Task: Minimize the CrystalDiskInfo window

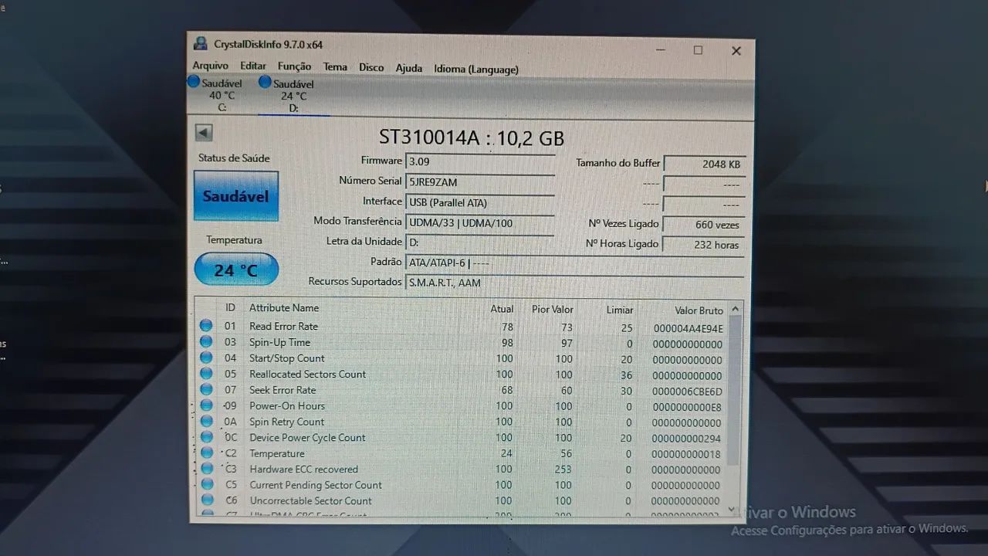Action: point(661,49)
